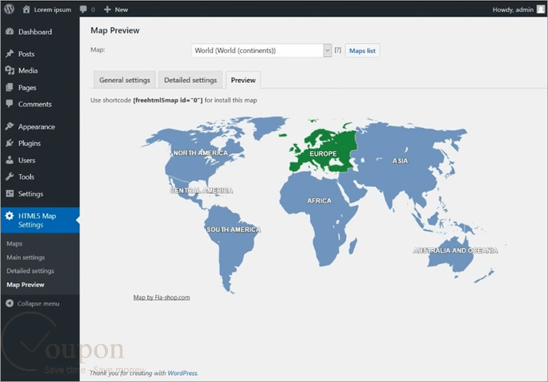Click the WordPress footer link

[182, 373]
